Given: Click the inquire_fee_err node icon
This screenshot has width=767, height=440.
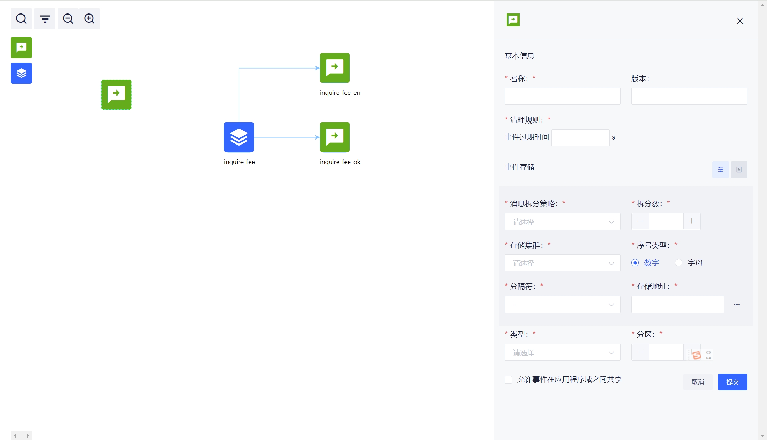Looking at the screenshot, I should point(335,68).
